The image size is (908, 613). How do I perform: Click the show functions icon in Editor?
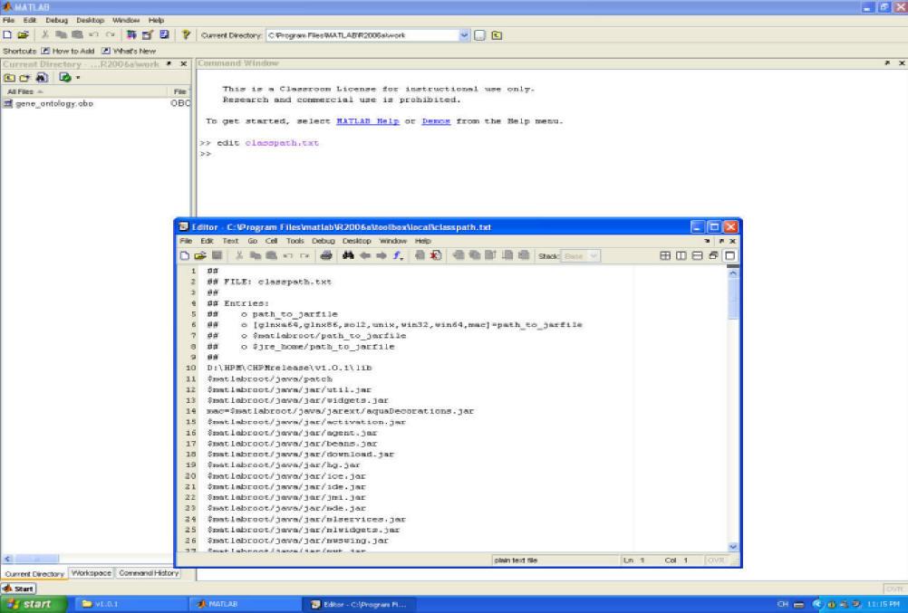(x=398, y=256)
